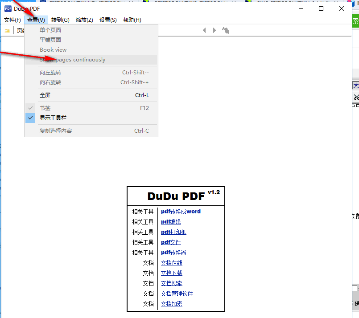Toggle 显示工具栏 toolbar visibility
Viewport: 359px width, 318px height.
click(x=91, y=118)
